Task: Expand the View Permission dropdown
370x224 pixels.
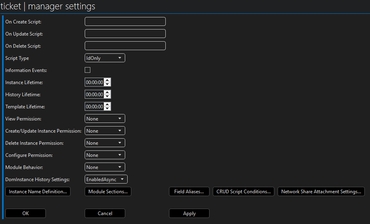Action: tap(105, 119)
